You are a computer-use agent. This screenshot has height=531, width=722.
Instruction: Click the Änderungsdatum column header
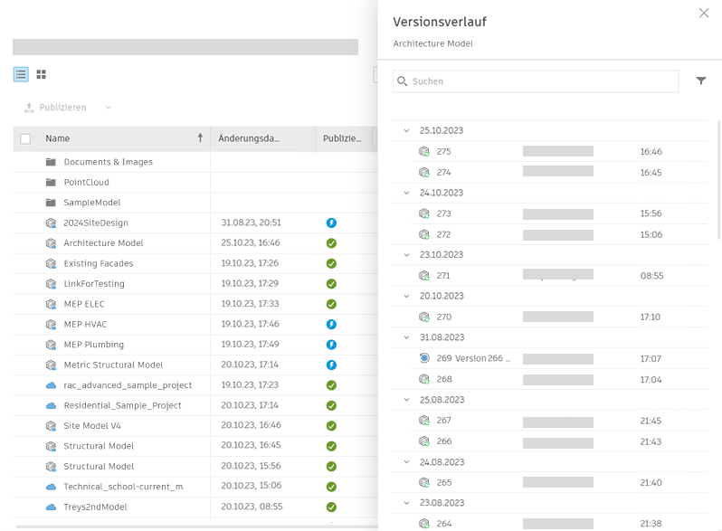249,138
